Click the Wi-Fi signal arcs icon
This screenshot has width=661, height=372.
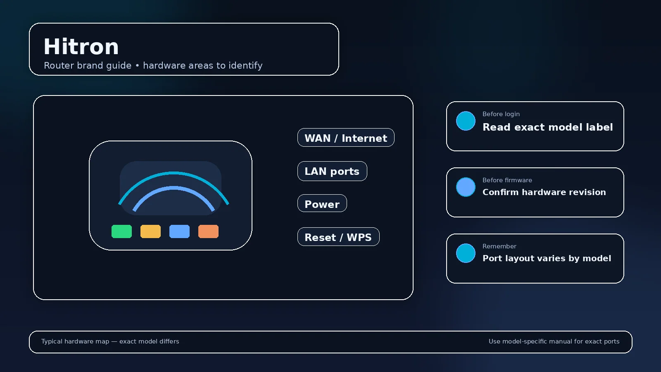pos(174,191)
